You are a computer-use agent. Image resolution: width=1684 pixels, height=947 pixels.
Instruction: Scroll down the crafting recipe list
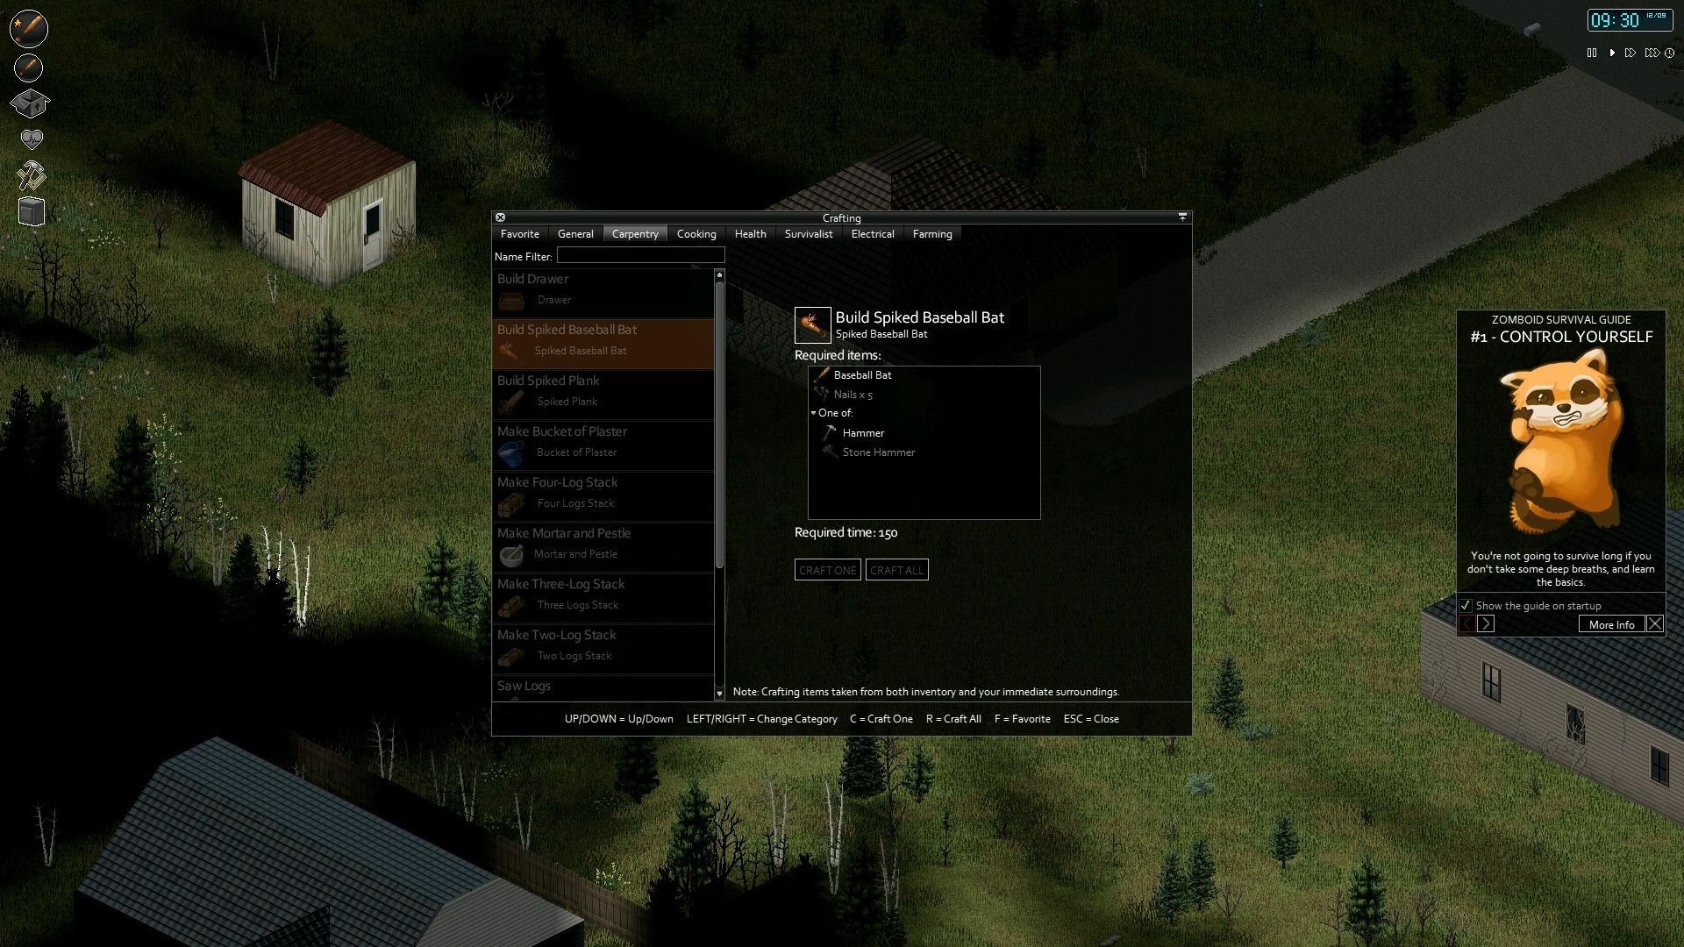click(718, 692)
